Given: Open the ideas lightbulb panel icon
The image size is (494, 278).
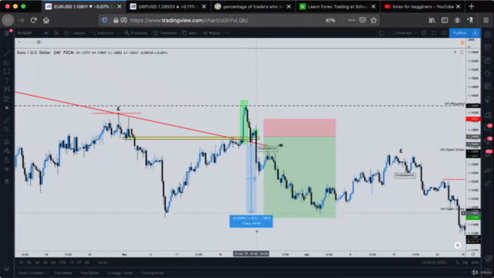Looking at the screenshot, I should point(488,100).
